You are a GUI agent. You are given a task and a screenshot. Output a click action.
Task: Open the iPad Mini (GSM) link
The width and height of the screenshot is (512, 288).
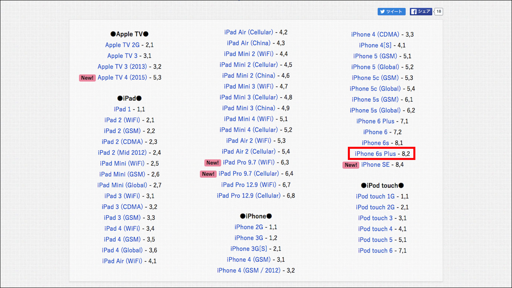pyautogui.click(x=122, y=174)
